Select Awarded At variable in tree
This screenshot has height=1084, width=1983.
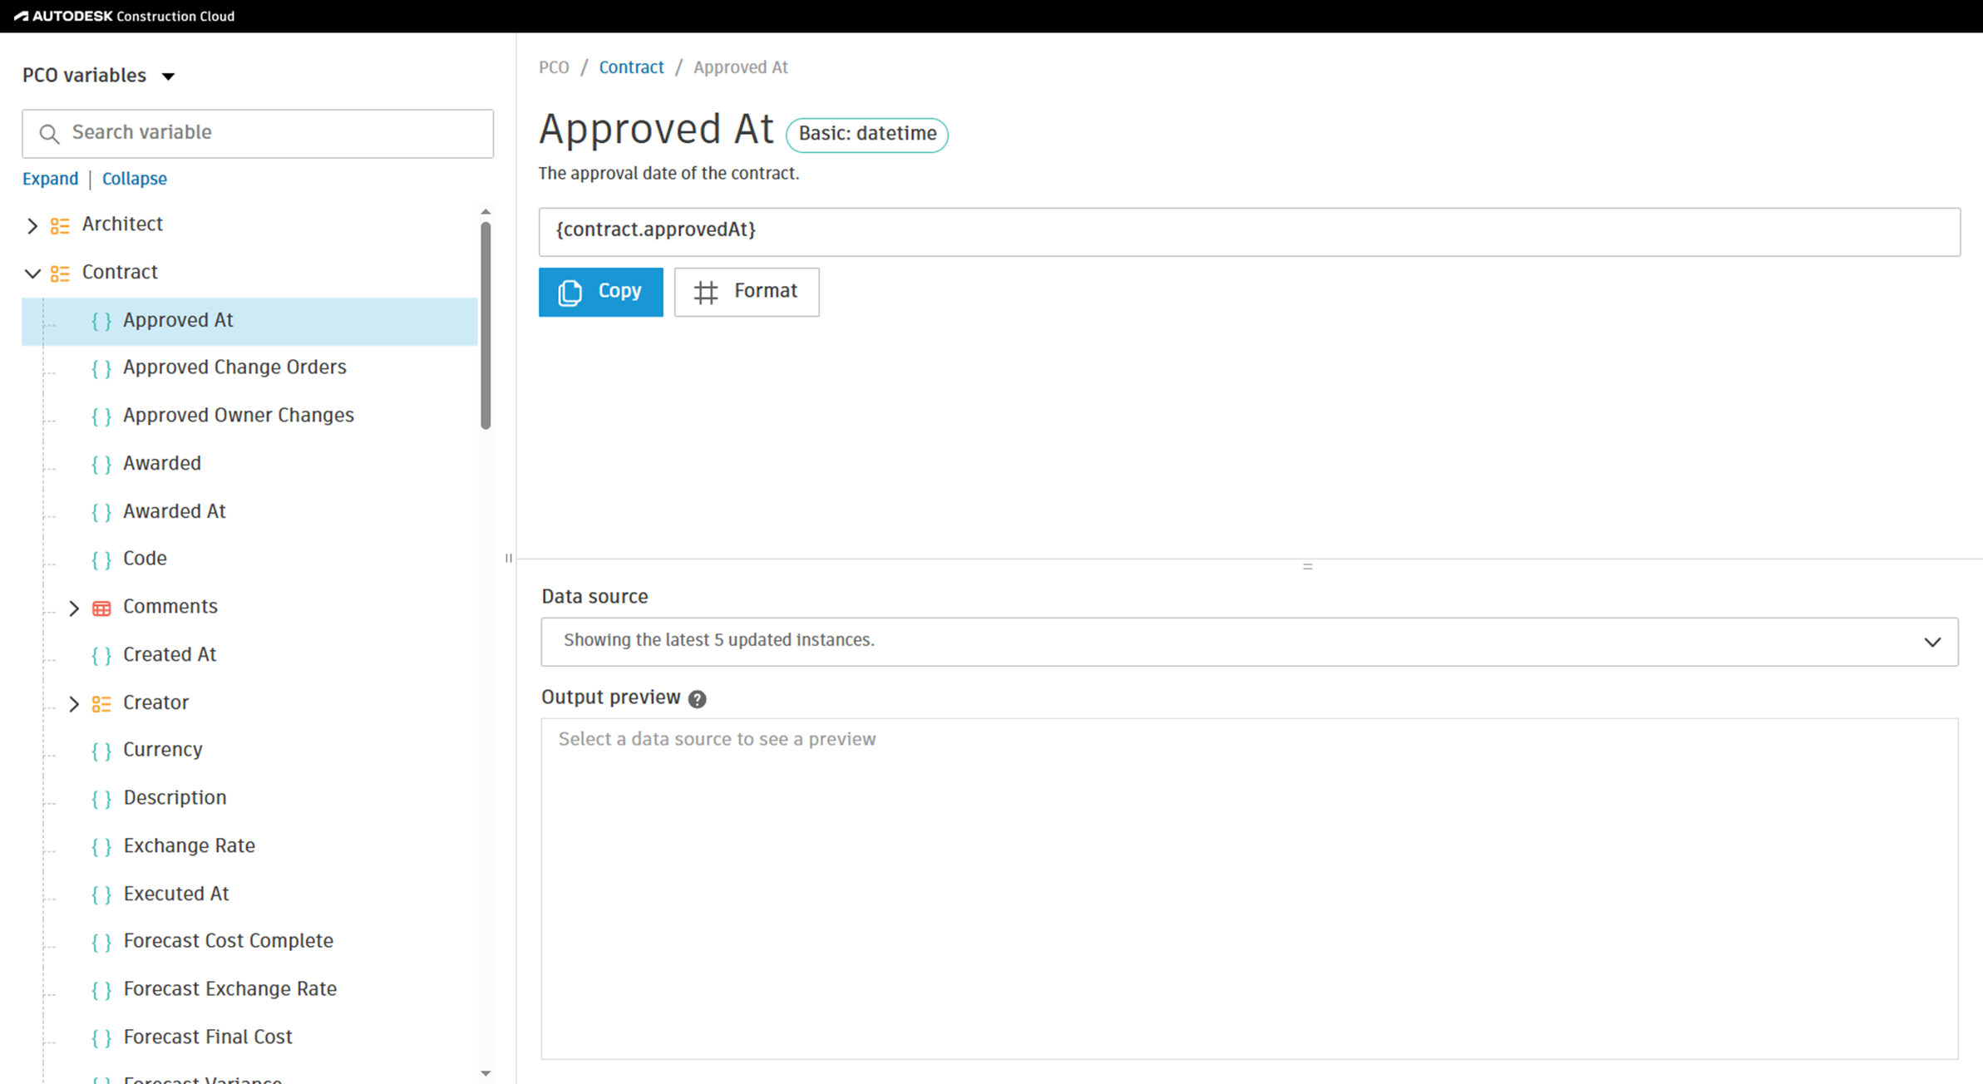point(174,511)
